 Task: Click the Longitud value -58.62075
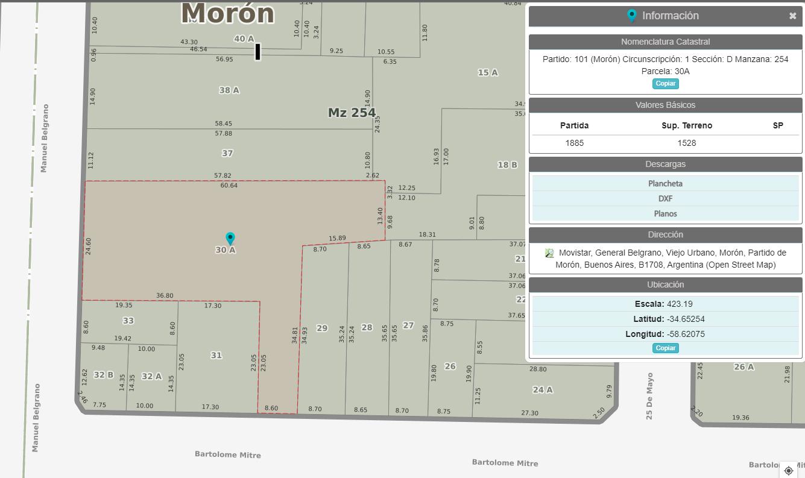[686, 335]
